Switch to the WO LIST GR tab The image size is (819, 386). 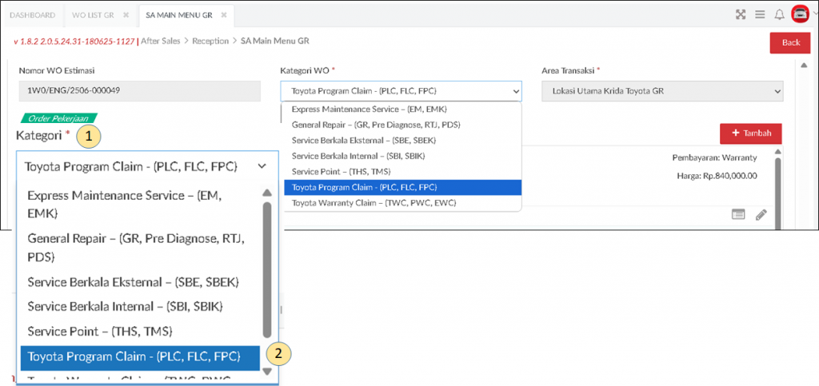click(x=92, y=15)
